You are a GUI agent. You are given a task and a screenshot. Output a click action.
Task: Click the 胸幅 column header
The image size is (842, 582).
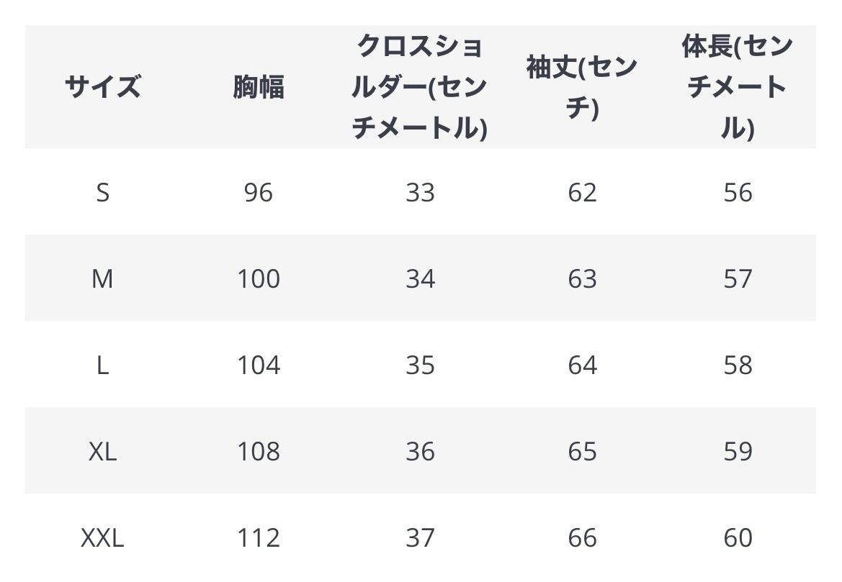[x=259, y=87]
